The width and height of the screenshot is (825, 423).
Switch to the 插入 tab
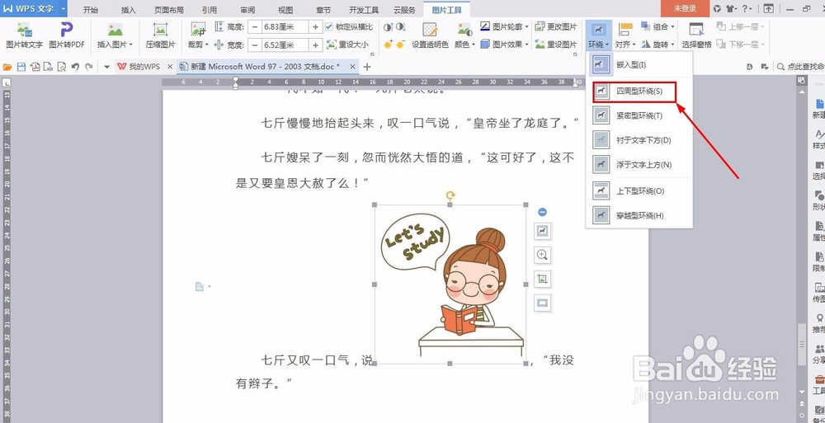(x=129, y=10)
